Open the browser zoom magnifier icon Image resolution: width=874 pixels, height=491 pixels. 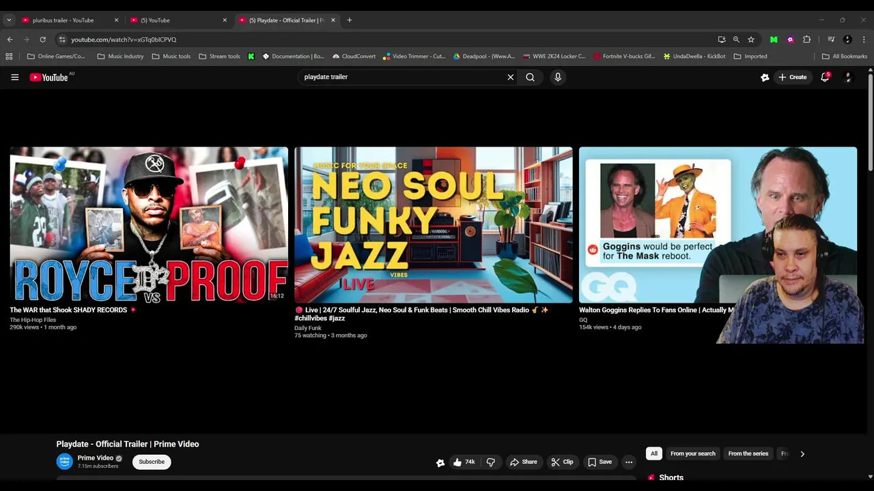(736, 40)
